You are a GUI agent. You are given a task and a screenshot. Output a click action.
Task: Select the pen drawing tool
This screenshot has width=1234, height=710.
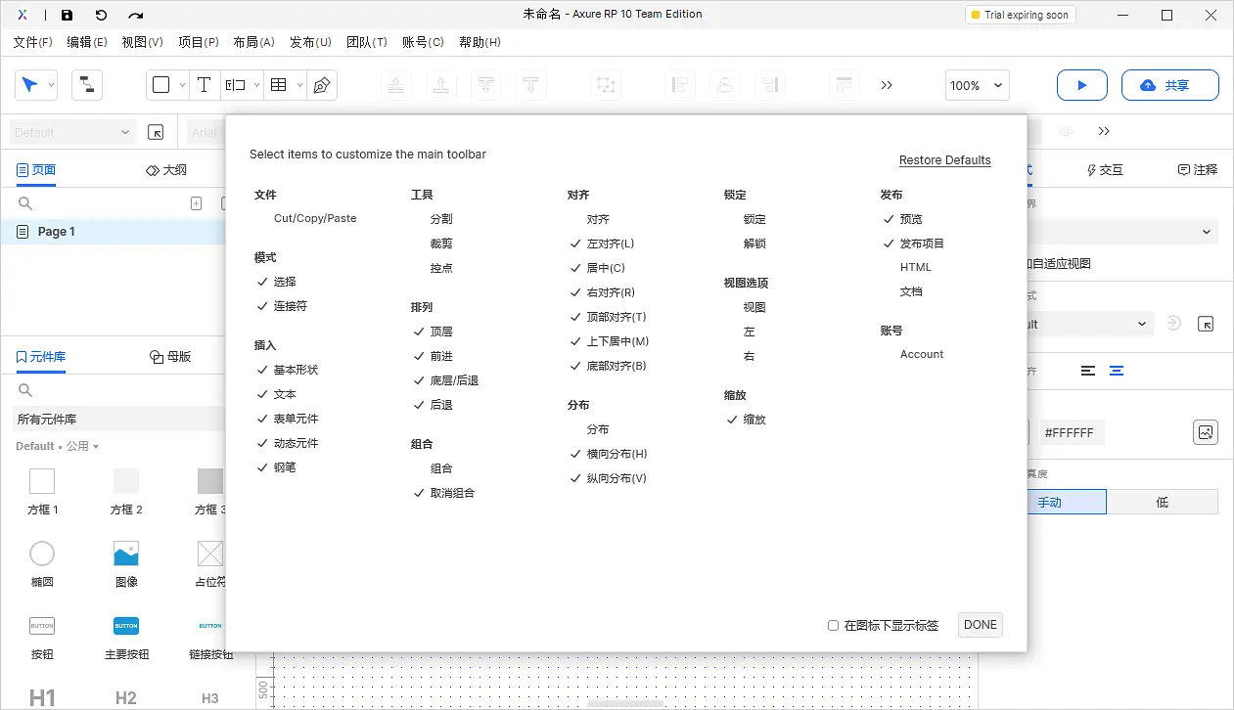coord(320,85)
